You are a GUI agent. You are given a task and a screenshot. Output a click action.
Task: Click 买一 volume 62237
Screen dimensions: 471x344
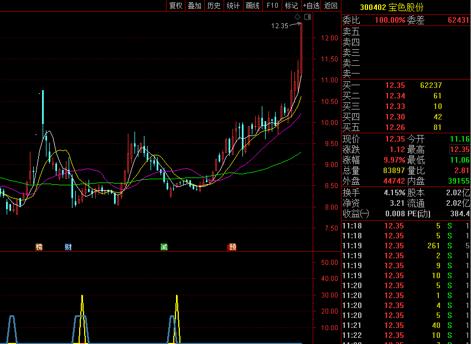(431, 85)
